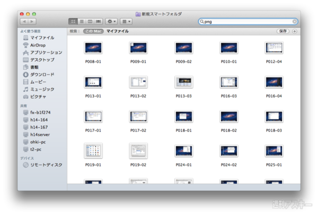This screenshot has width=318, height=215.
Task: Connect to shared computer h14-164
Action: (x=36, y=120)
